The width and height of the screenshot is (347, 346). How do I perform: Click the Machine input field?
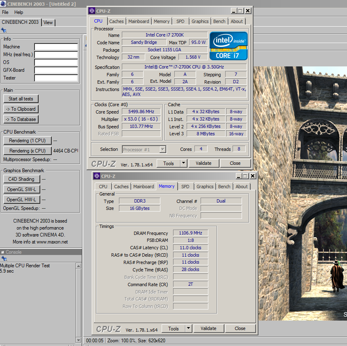[56, 47]
